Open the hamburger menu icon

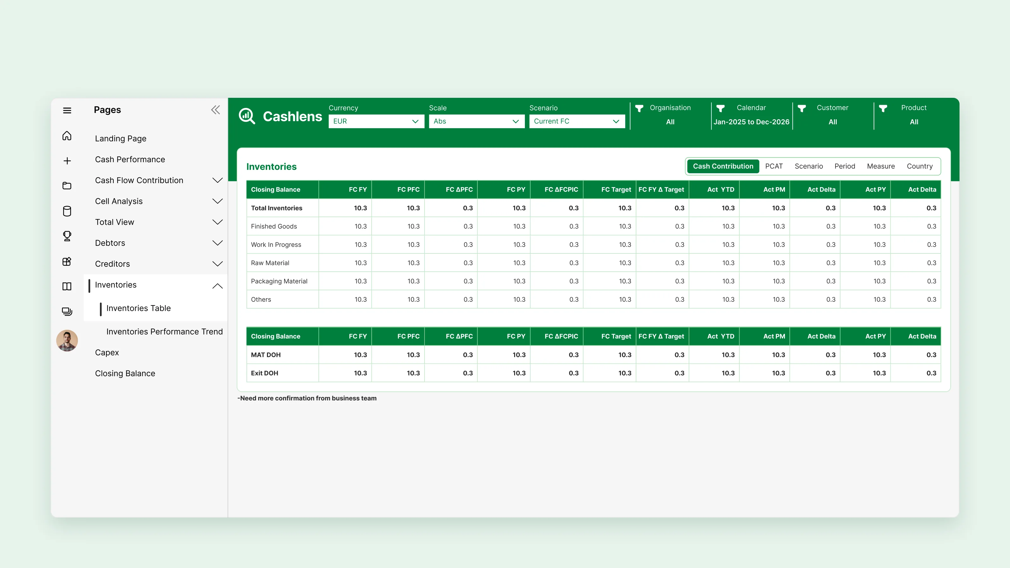point(67,110)
